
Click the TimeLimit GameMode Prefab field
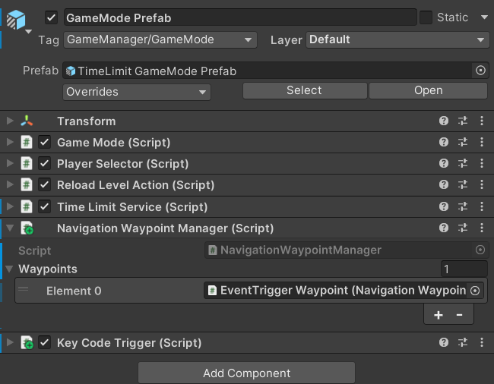(276, 71)
